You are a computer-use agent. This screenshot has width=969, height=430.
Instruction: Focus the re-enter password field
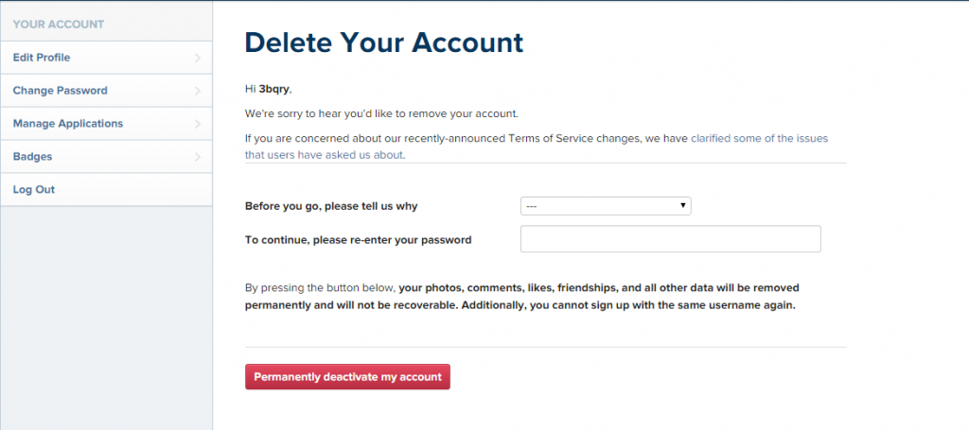click(x=670, y=239)
